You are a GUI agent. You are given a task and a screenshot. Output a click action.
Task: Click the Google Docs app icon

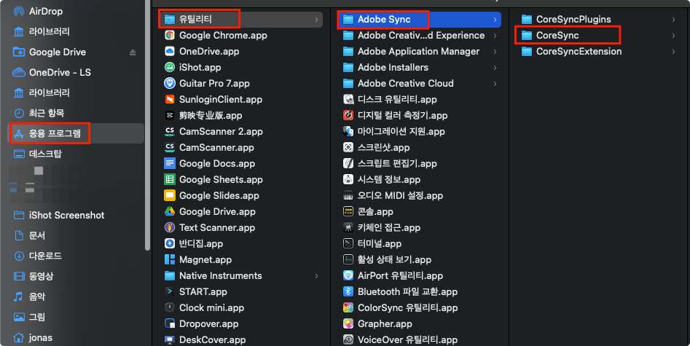point(170,163)
